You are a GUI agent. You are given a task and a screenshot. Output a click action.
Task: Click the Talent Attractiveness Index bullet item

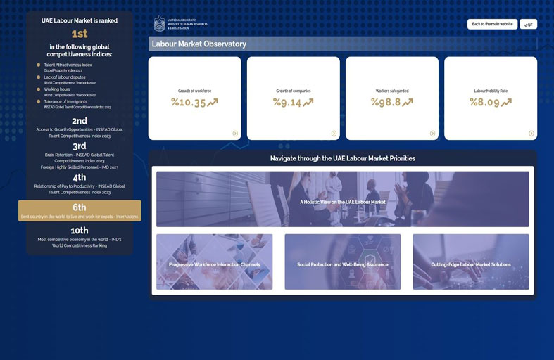[x=68, y=65]
